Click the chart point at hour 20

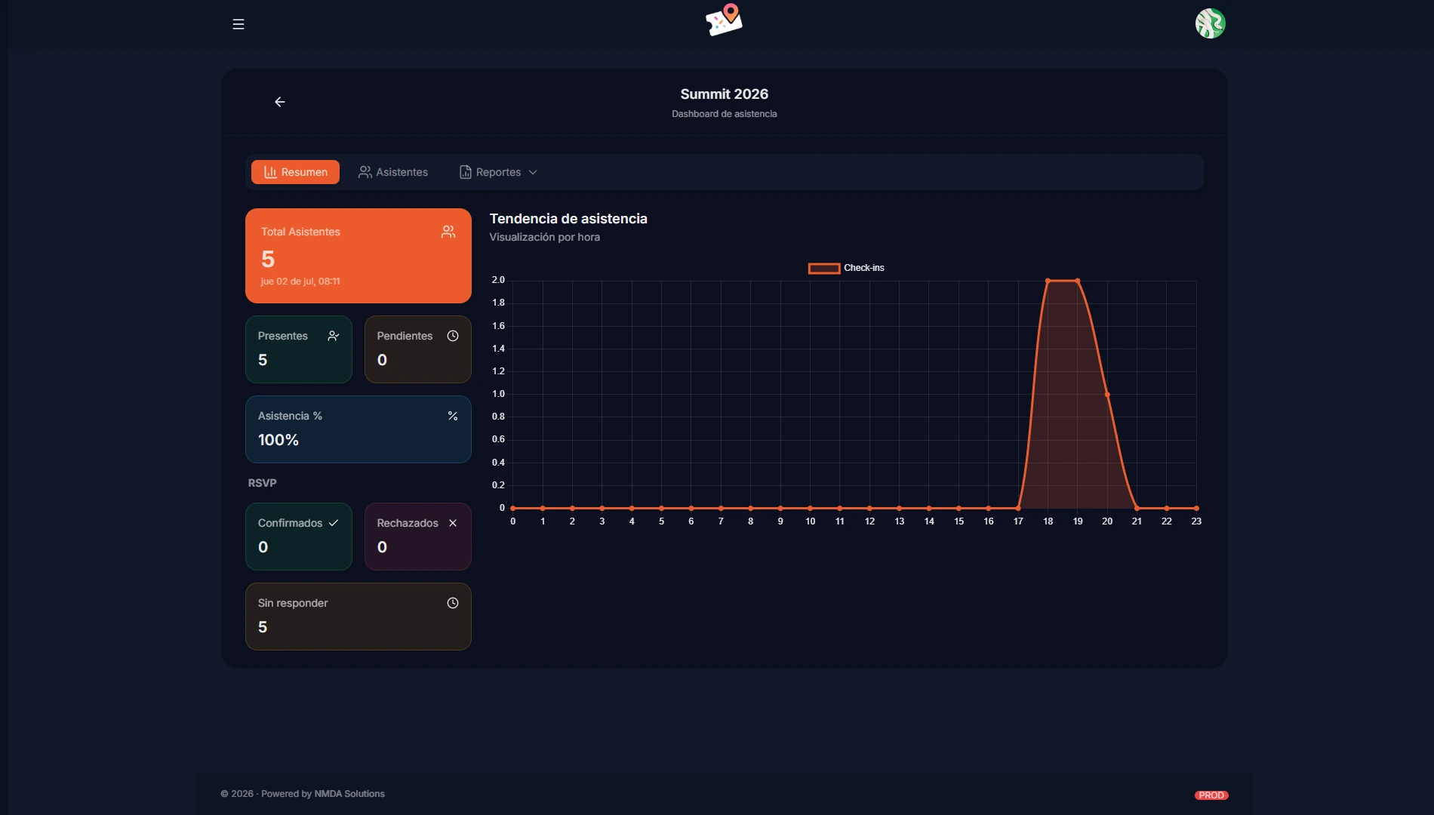(x=1107, y=395)
